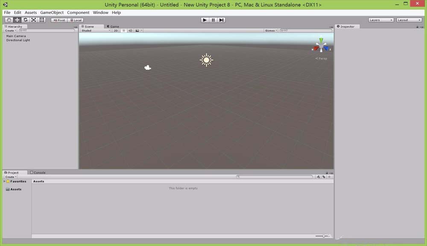Open the Gizmos dropdown
The width and height of the screenshot is (427, 246).
(x=271, y=30)
